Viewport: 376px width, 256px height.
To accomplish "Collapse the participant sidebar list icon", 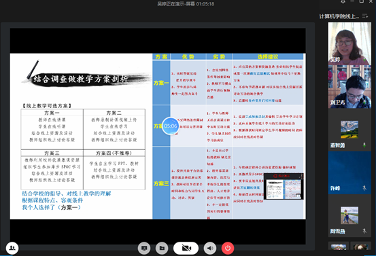I will (x=364, y=16).
